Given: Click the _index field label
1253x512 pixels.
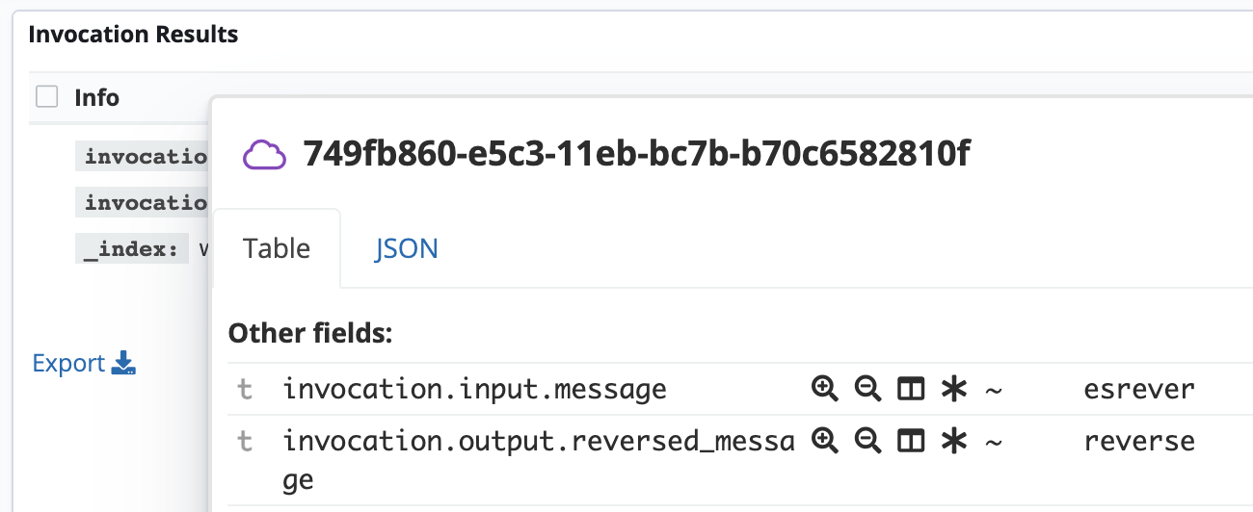Looking at the screenshot, I should tap(131, 249).
